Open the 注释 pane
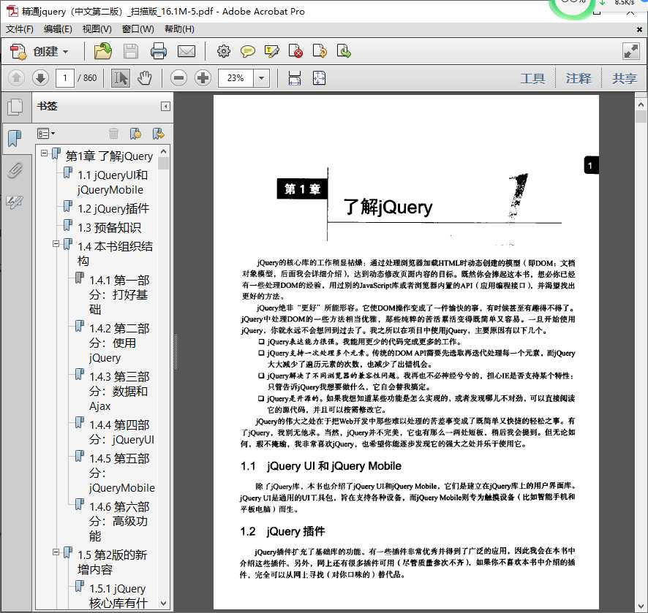Viewport: 648px width, 613px height. pyautogui.click(x=577, y=77)
